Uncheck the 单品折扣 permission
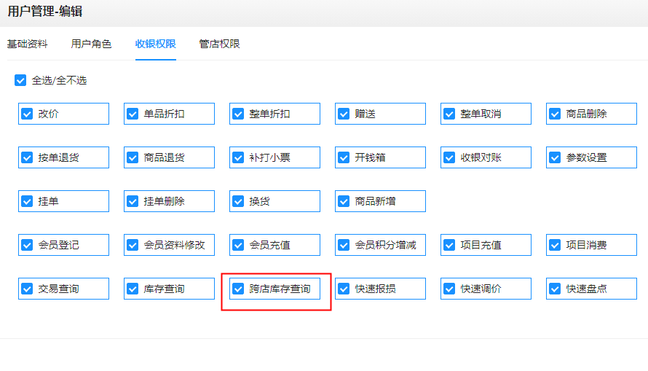This screenshot has width=648, height=371. (133, 114)
